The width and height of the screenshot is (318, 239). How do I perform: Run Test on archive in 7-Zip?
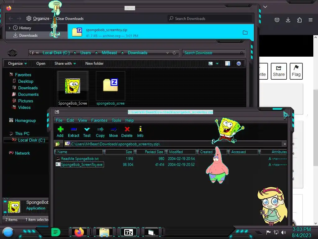87,132
